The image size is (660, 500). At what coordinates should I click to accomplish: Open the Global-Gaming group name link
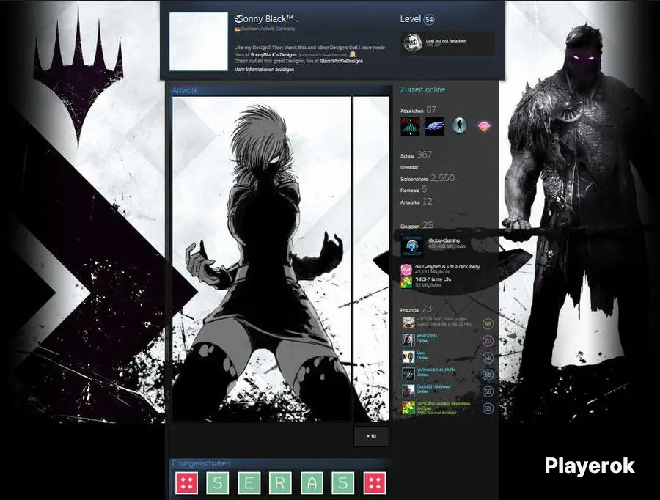pos(444,240)
